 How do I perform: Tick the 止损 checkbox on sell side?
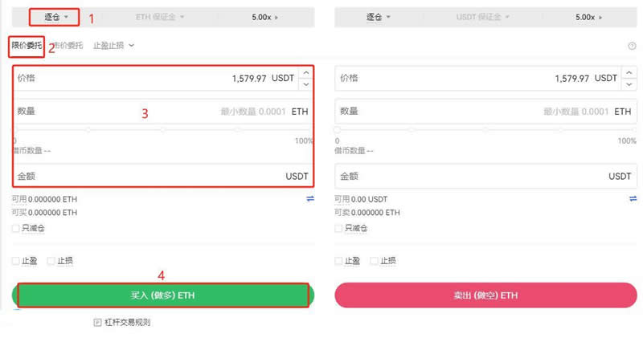pyautogui.click(x=374, y=261)
